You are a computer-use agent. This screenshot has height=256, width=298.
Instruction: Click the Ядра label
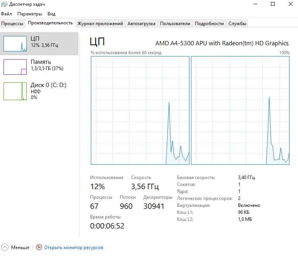tap(183, 191)
